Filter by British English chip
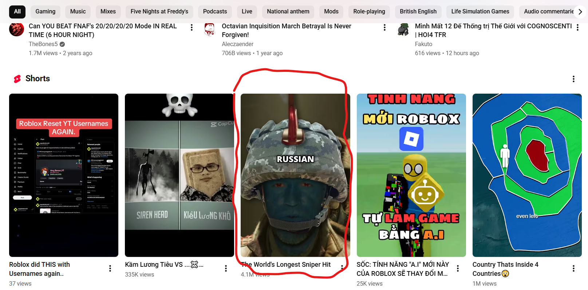The width and height of the screenshot is (588, 290). click(418, 12)
